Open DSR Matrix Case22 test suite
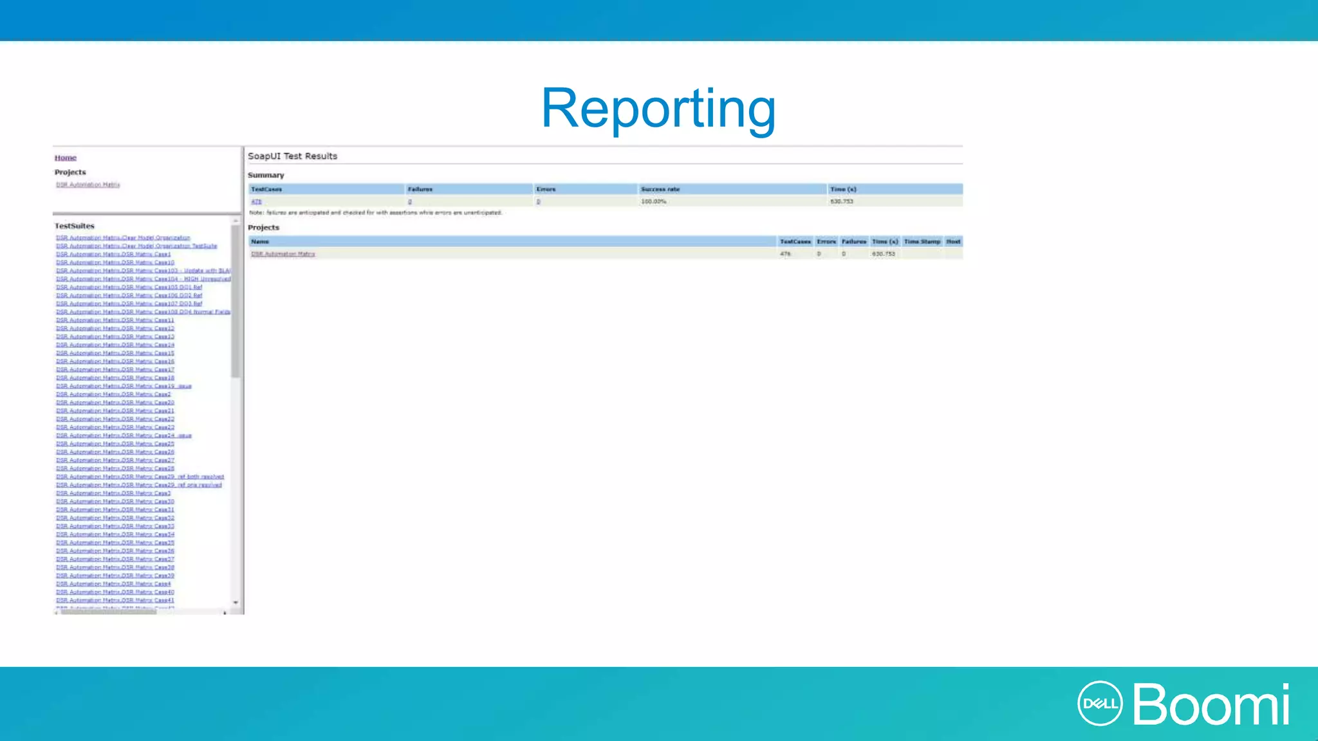 coord(115,419)
